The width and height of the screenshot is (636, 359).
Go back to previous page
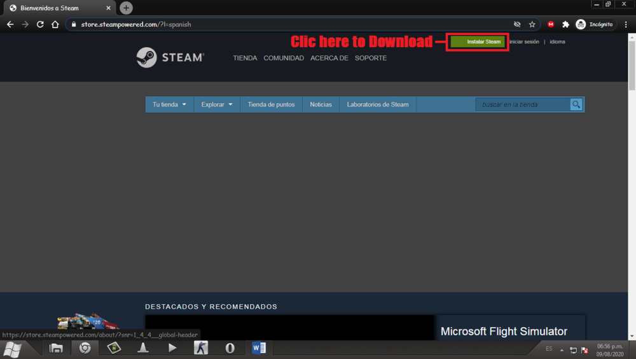coord(10,24)
